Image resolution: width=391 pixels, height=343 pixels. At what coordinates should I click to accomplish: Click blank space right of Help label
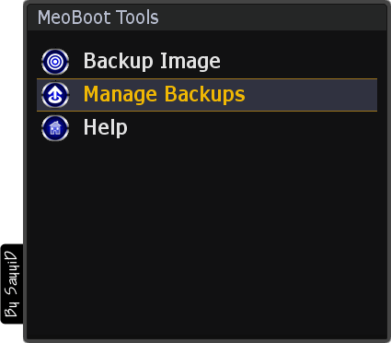point(253,128)
